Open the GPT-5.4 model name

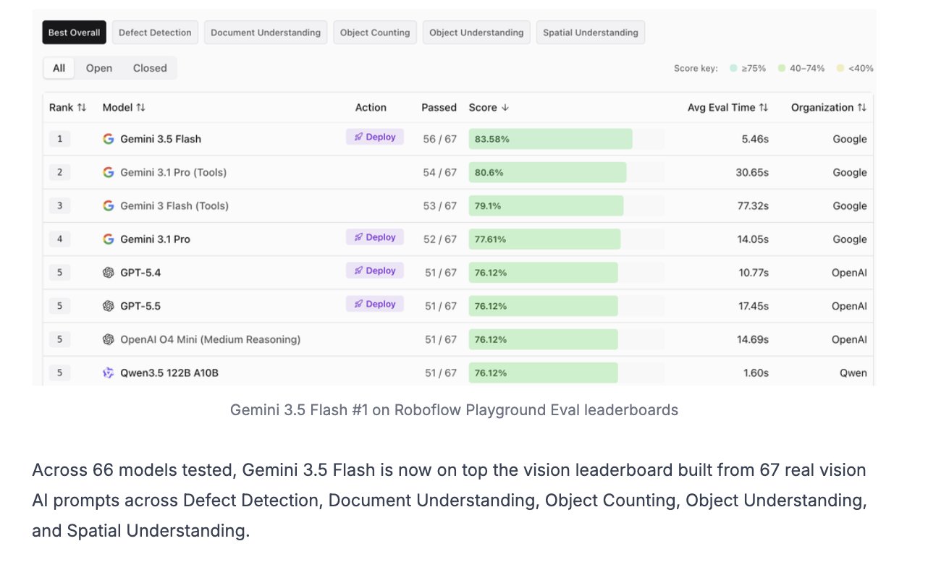tap(140, 273)
